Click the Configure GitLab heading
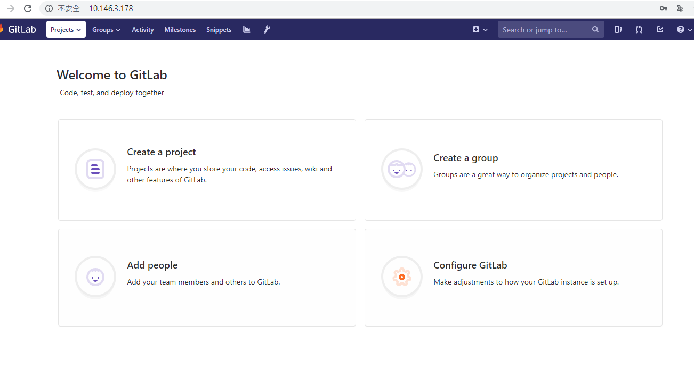The width and height of the screenshot is (694, 368). click(x=470, y=265)
